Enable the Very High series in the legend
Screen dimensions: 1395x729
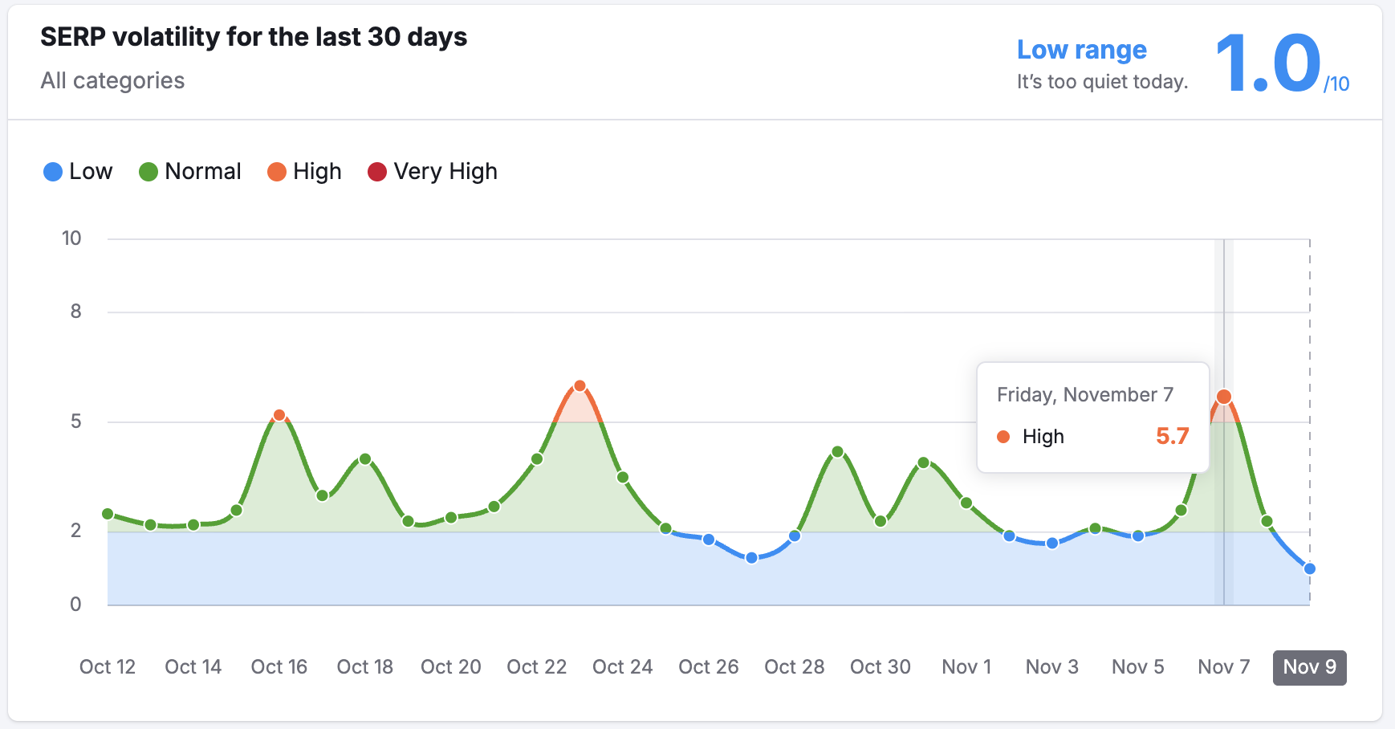click(x=432, y=171)
